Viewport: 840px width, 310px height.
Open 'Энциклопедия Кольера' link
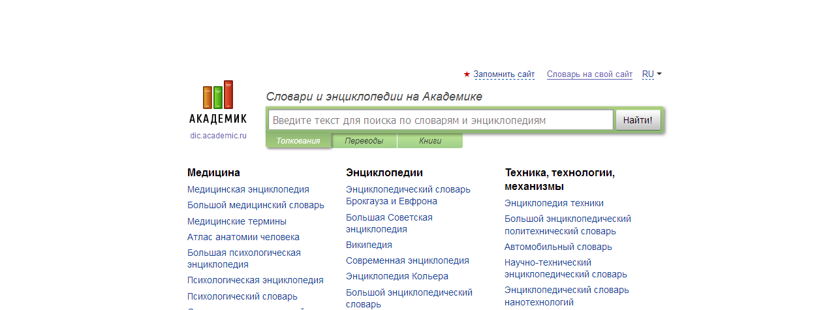tap(397, 276)
